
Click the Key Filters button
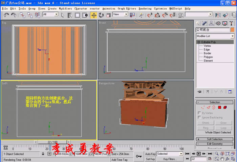170,159
